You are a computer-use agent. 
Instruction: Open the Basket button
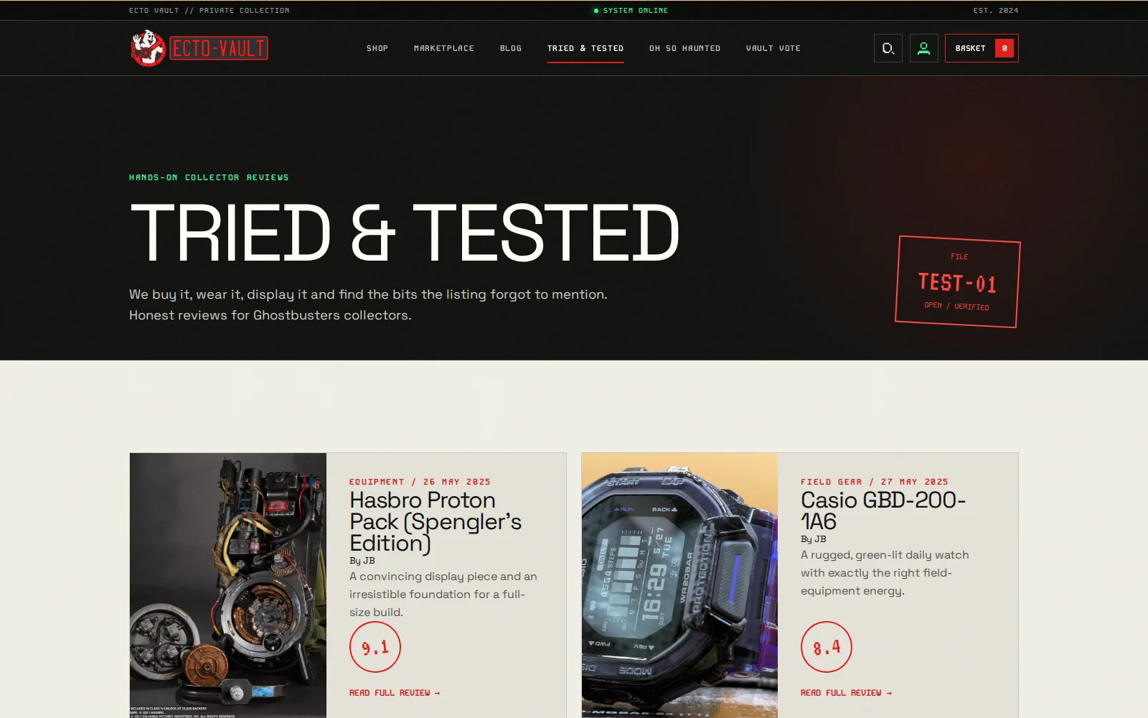pyautogui.click(x=982, y=48)
